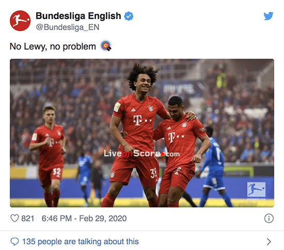Open the tweet info circle icon

click(x=269, y=219)
